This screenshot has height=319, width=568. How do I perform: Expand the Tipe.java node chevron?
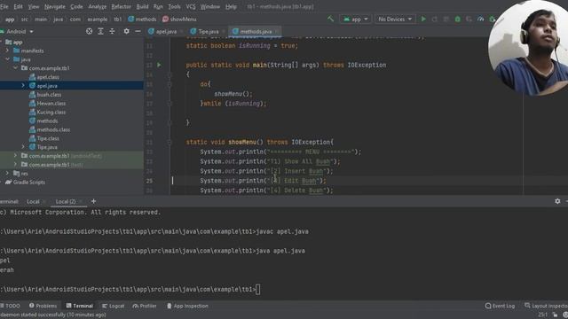23,147
